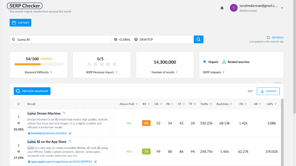Click the Traffic column info bulb
The image size is (296, 166).
click(211, 104)
